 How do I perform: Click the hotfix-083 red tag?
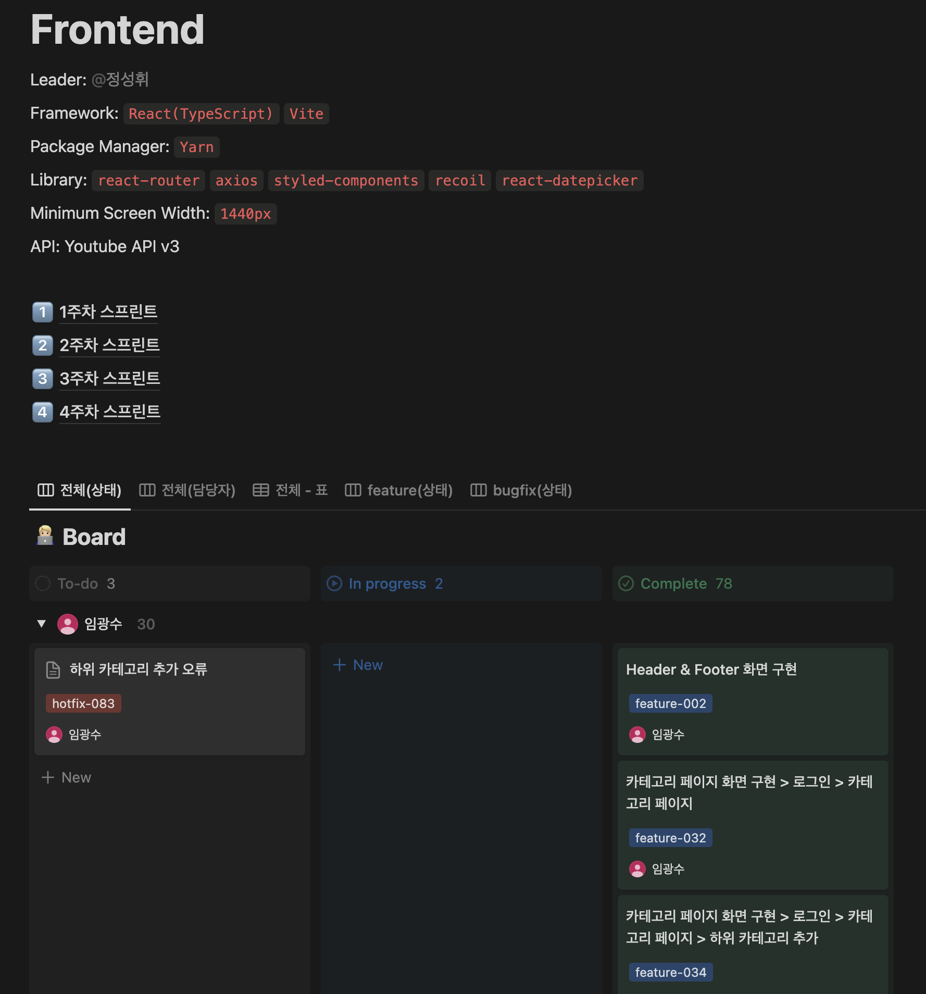[83, 703]
